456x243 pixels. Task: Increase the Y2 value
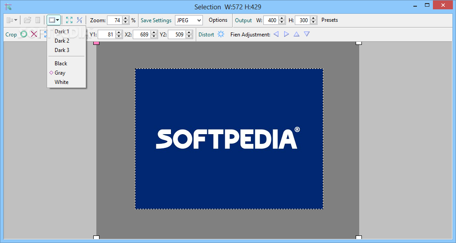(x=189, y=32)
